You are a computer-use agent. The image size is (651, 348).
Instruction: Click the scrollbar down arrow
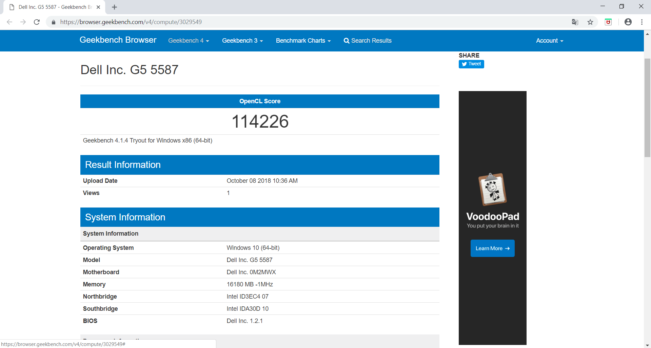647,345
